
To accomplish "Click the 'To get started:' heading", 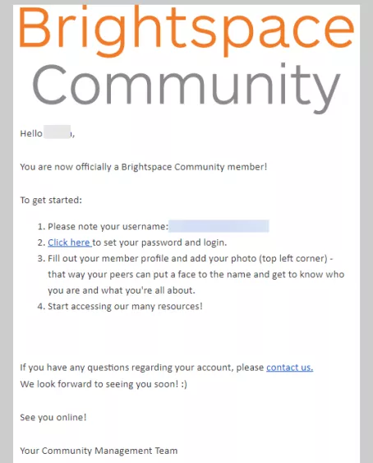I will [51, 200].
